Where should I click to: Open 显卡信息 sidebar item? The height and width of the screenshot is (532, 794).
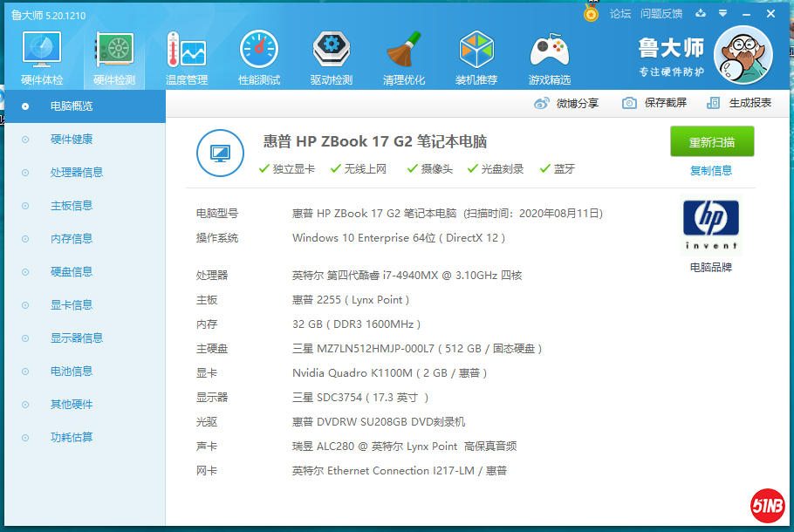tap(72, 305)
